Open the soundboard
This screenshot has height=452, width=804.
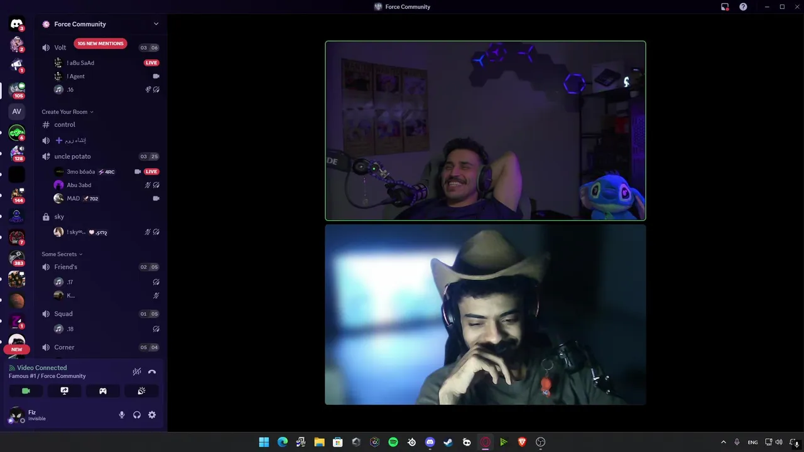click(x=141, y=391)
